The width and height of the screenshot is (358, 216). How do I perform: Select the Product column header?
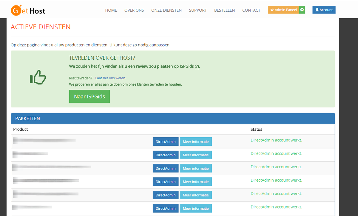(20, 129)
